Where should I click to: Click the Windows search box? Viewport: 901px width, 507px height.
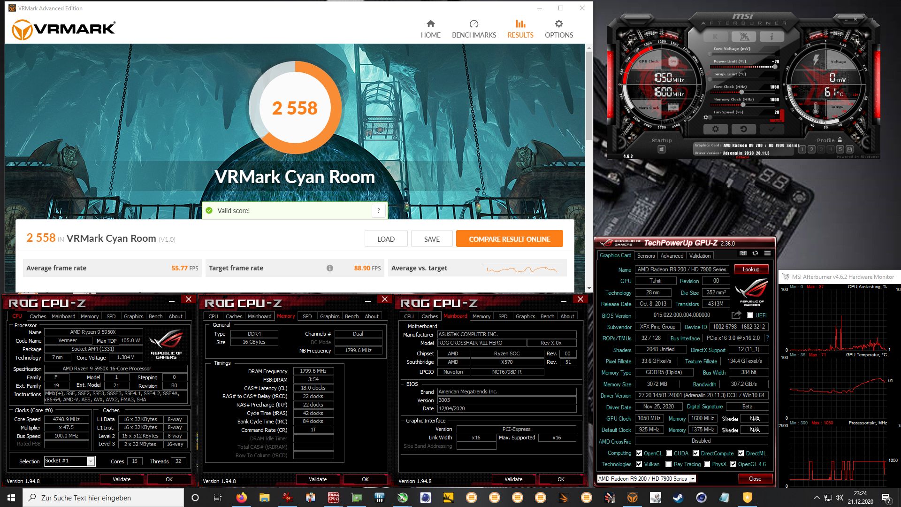[103, 498]
